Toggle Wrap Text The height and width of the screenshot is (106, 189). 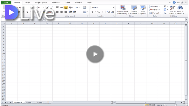(x=85, y=8)
